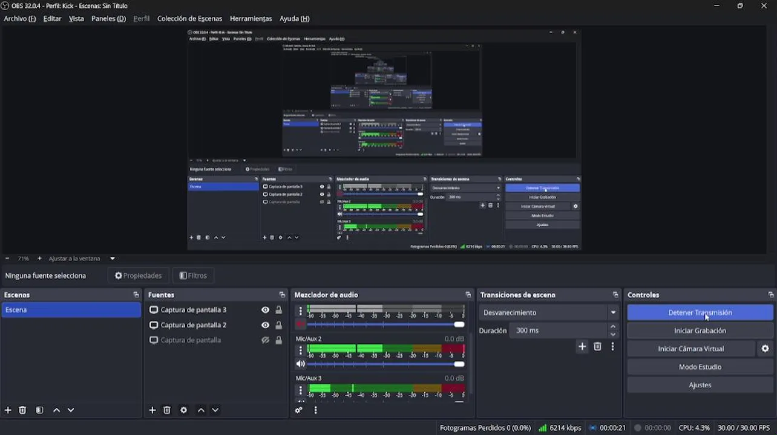Open options dots for Mic/Aux 2 channel
The width and height of the screenshot is (777, 435).
(300, 350)
